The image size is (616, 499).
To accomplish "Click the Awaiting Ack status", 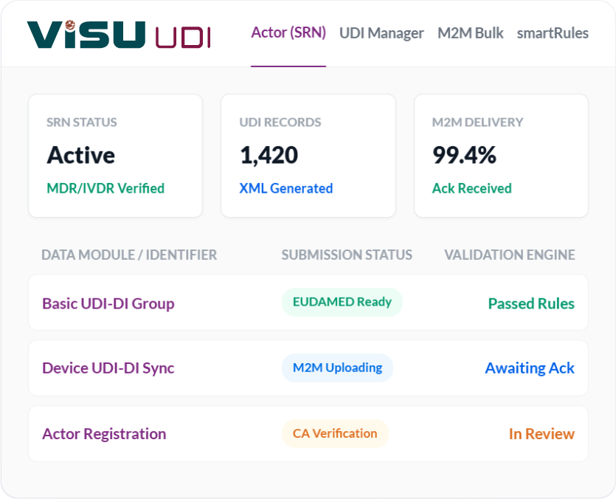I will click(530, 368).
